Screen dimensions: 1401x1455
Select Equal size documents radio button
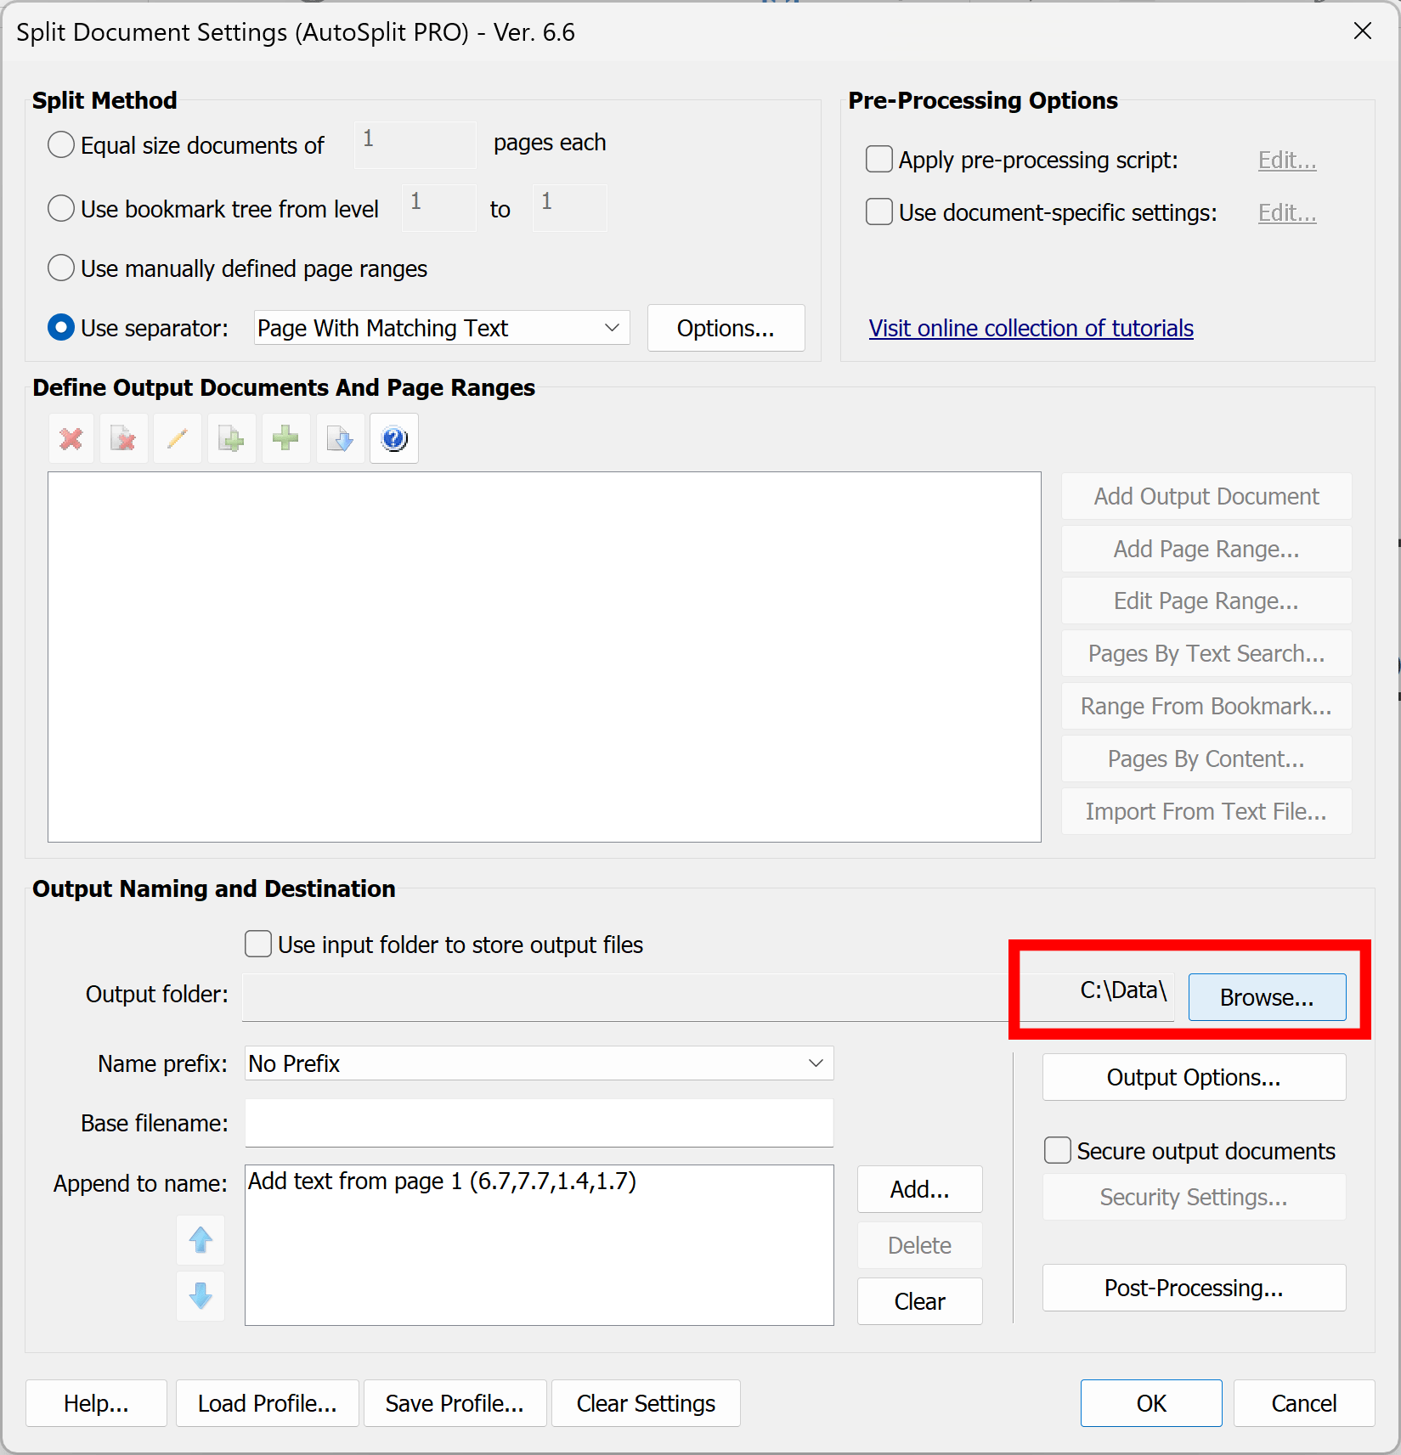pyautogui.click(x=60, y=144)
